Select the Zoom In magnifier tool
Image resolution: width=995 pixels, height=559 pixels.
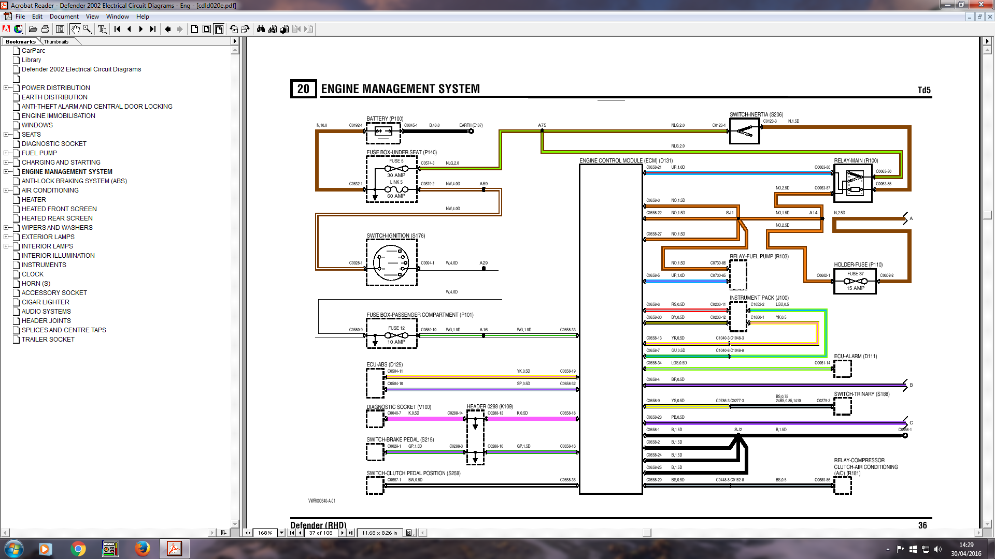coord(87,29)
